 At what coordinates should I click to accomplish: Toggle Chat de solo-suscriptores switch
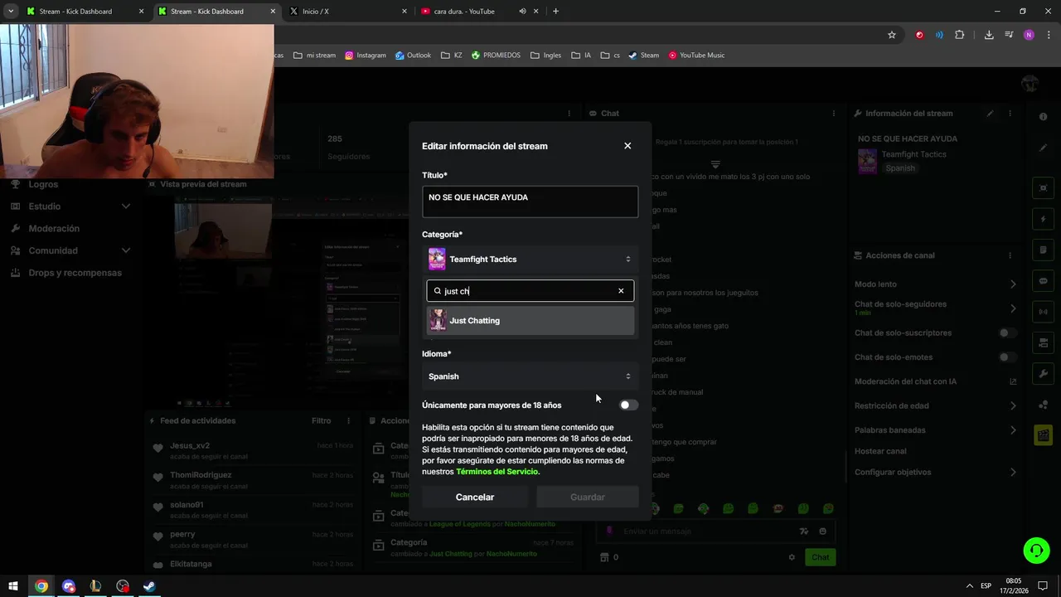1007,333
